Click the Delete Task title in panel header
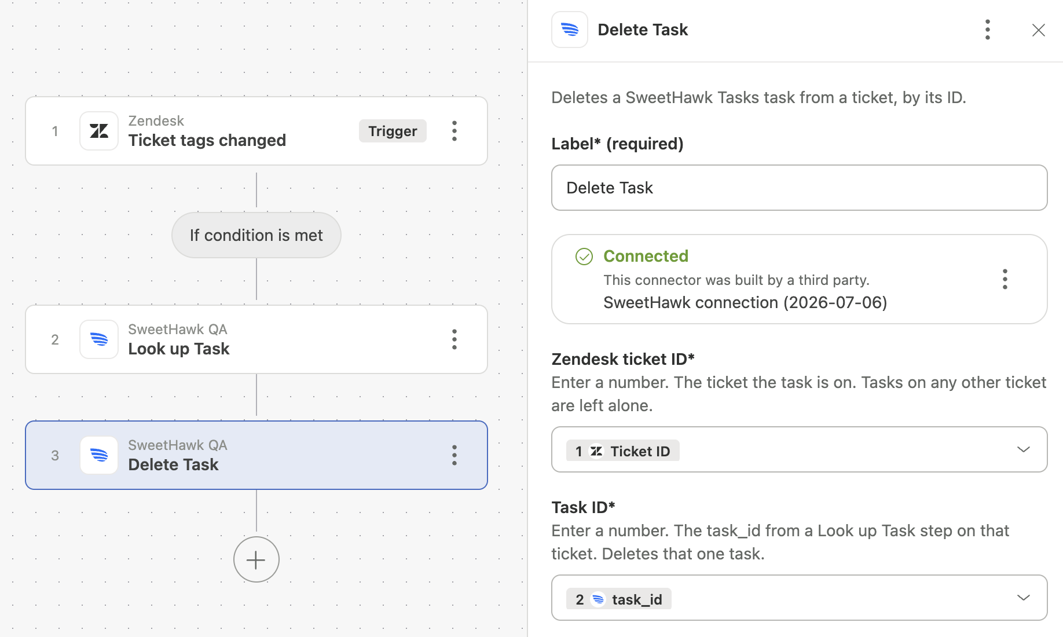The image size is (1063, 637). 643,30
